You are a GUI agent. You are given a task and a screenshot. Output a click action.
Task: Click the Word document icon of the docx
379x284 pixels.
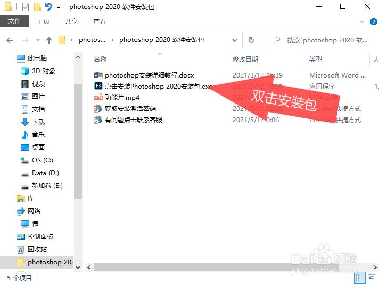[98, 75]
